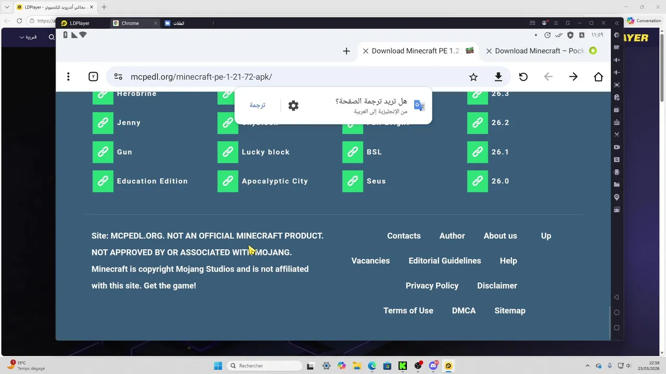Viewport: 666px width, 374px height.
Task: Close the Download Minecraft – Pock tab
Action: click(x=489, y=51)
